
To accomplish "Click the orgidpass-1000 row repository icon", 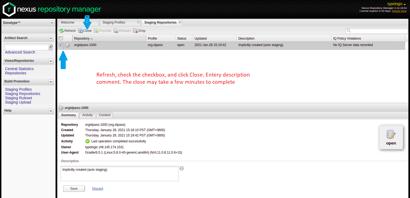I will (68, 45).
